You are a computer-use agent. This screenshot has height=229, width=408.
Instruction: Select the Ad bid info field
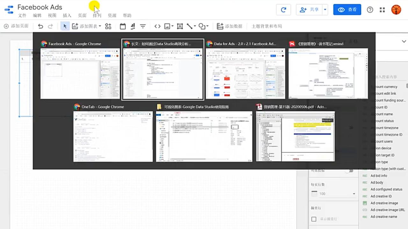[x=379, y=176]
